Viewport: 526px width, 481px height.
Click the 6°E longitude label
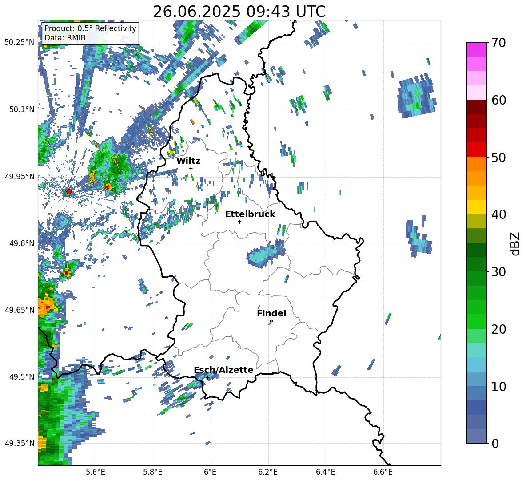coord(210,472)
